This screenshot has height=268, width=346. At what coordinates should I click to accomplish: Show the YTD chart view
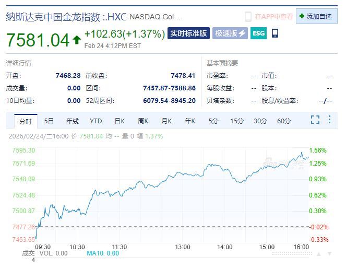(96, 121)
